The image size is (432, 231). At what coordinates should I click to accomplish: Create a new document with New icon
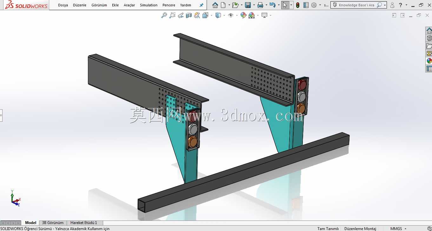pos(223,5)
